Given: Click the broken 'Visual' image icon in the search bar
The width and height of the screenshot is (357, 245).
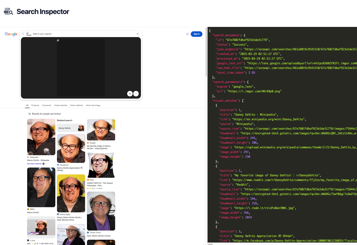Looking at the screenshot, I should pyautogui.click(x=29, y=34).
